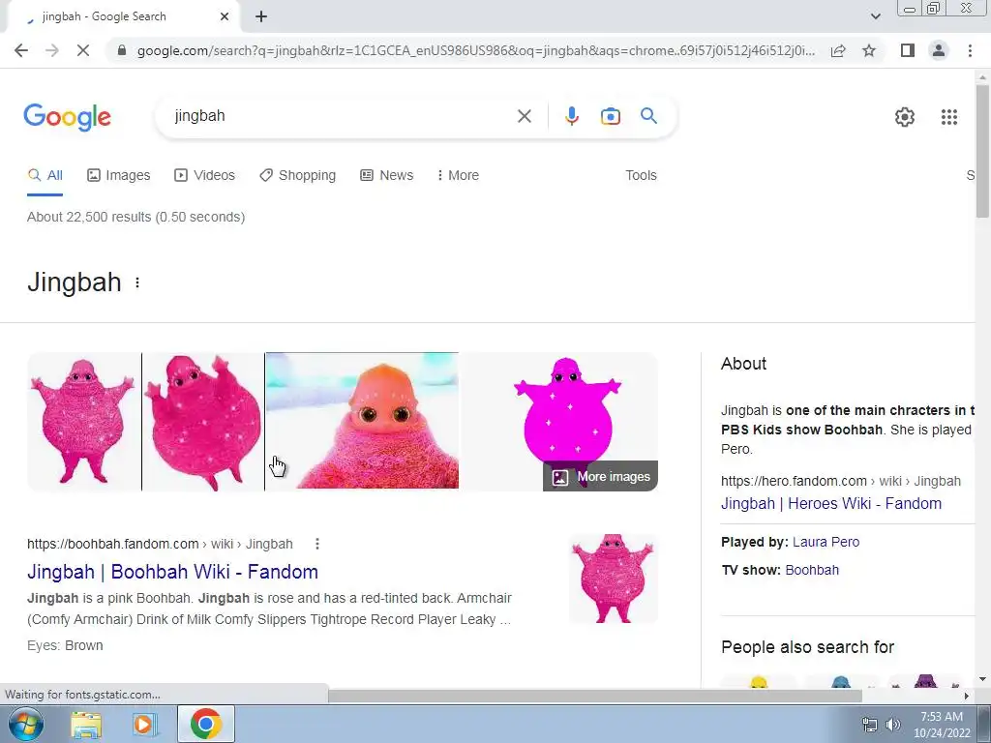Image resolution: width=991 pixels, height=743 pixels.
Task: Open the Chrome profile avatar
Action: (x=939, y=50)
